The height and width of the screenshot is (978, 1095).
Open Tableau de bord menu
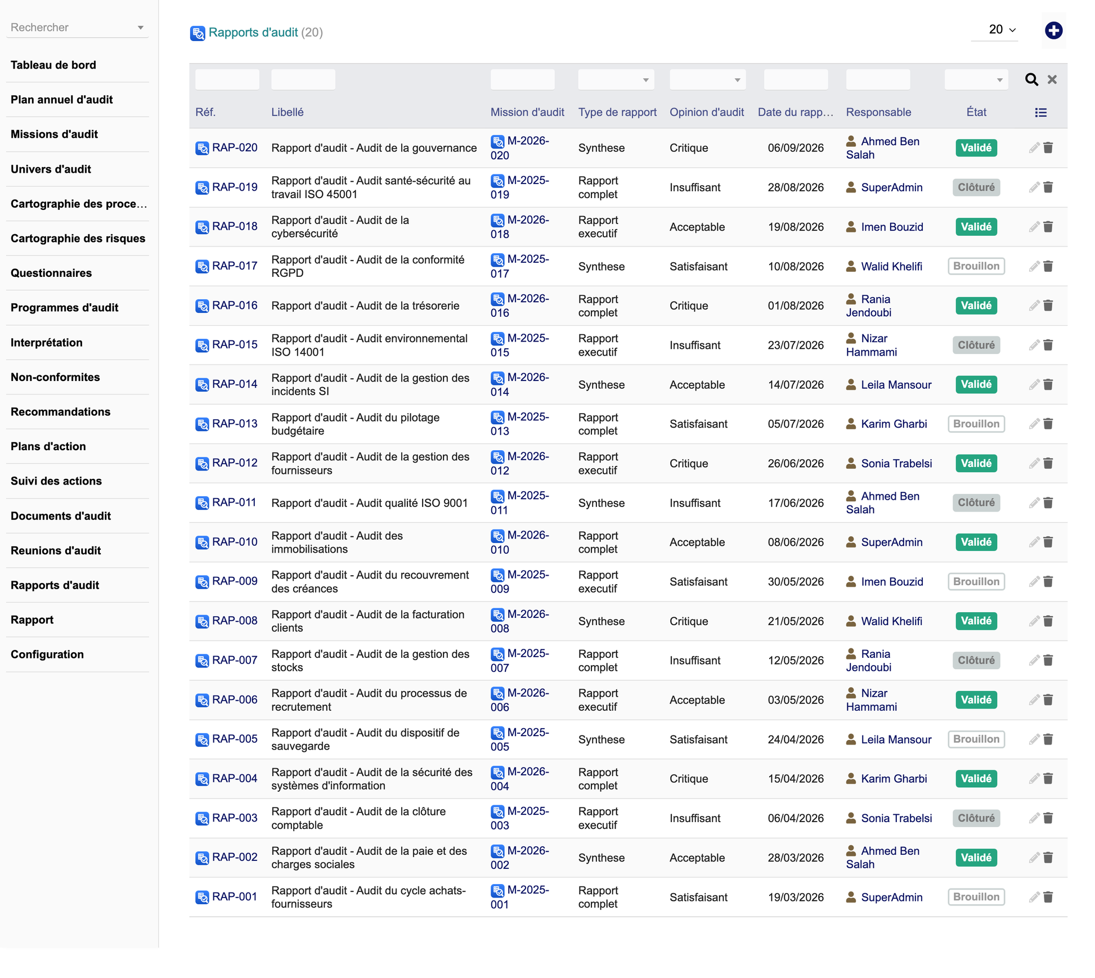coord(53,65)
